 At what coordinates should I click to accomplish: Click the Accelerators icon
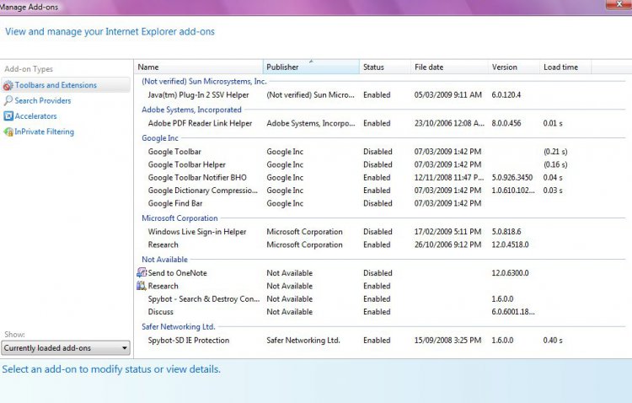[8, 116]
